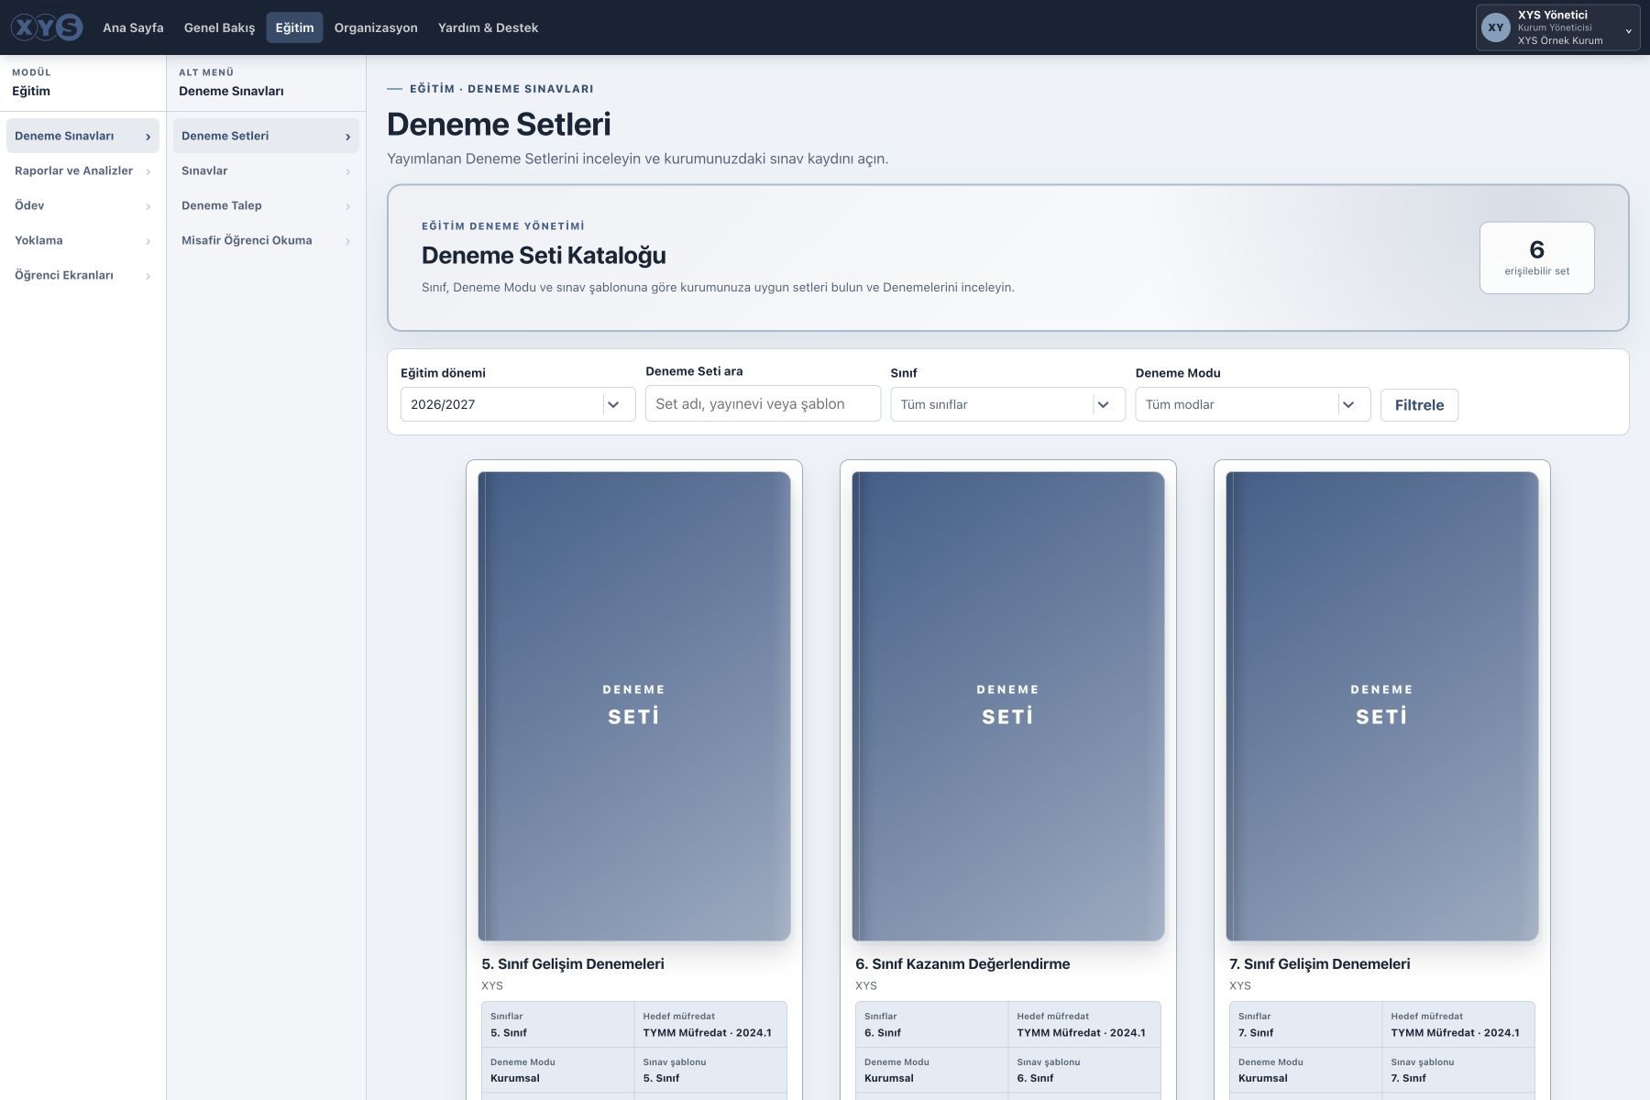Expand the XYS Yönetici account menu arrow

click(1629, 31)
